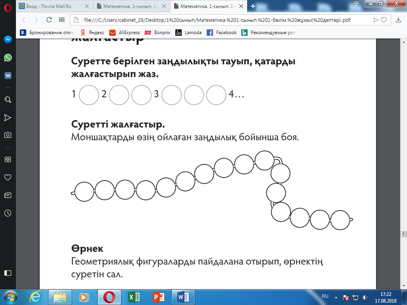This screenshot has width=407, height=305.
Task: Open the tab menu icon beside minimize
Action: click(356, 4)
